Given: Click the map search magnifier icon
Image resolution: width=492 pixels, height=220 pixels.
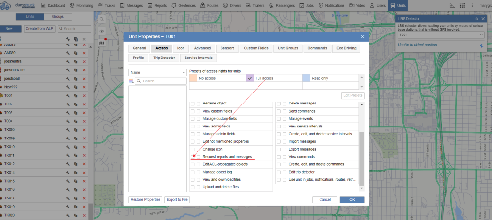Looking at the screenshot, I should click(101, 19).
